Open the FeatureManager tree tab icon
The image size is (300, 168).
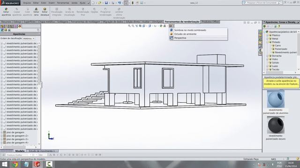pyautogui.click(x=2, y=27)
